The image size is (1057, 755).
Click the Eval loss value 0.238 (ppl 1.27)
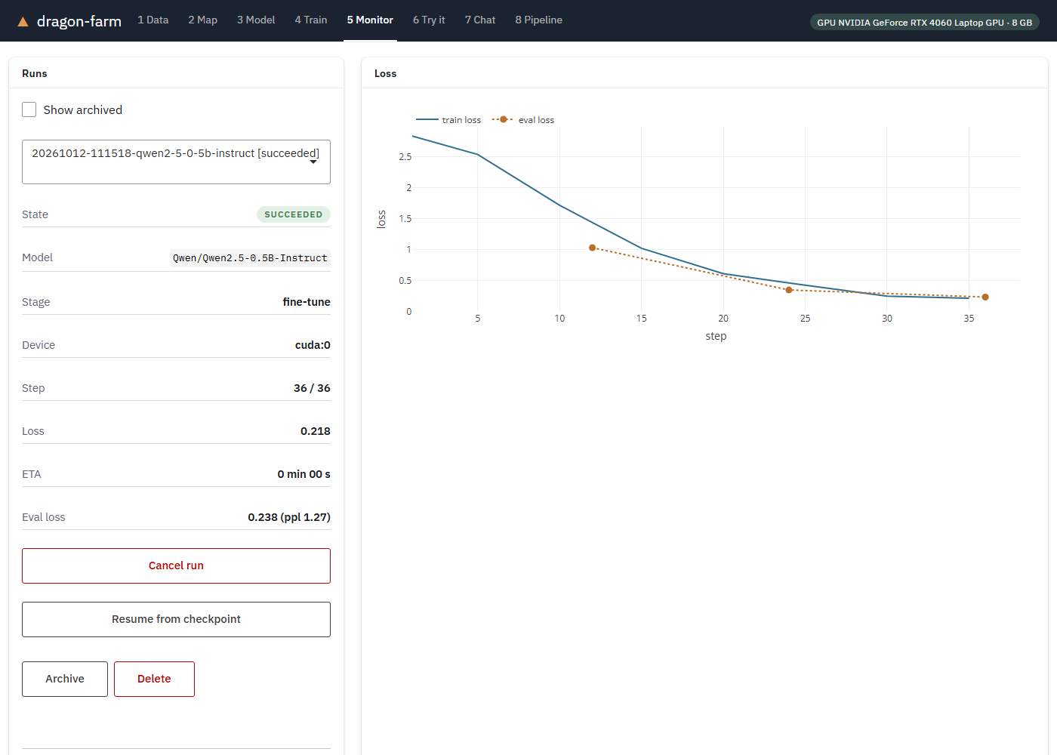tap(289, 517)
